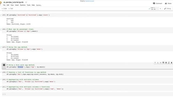Open the Share dialog
The width and height of the screenshot is (173, 97).
tap(168, 4)
